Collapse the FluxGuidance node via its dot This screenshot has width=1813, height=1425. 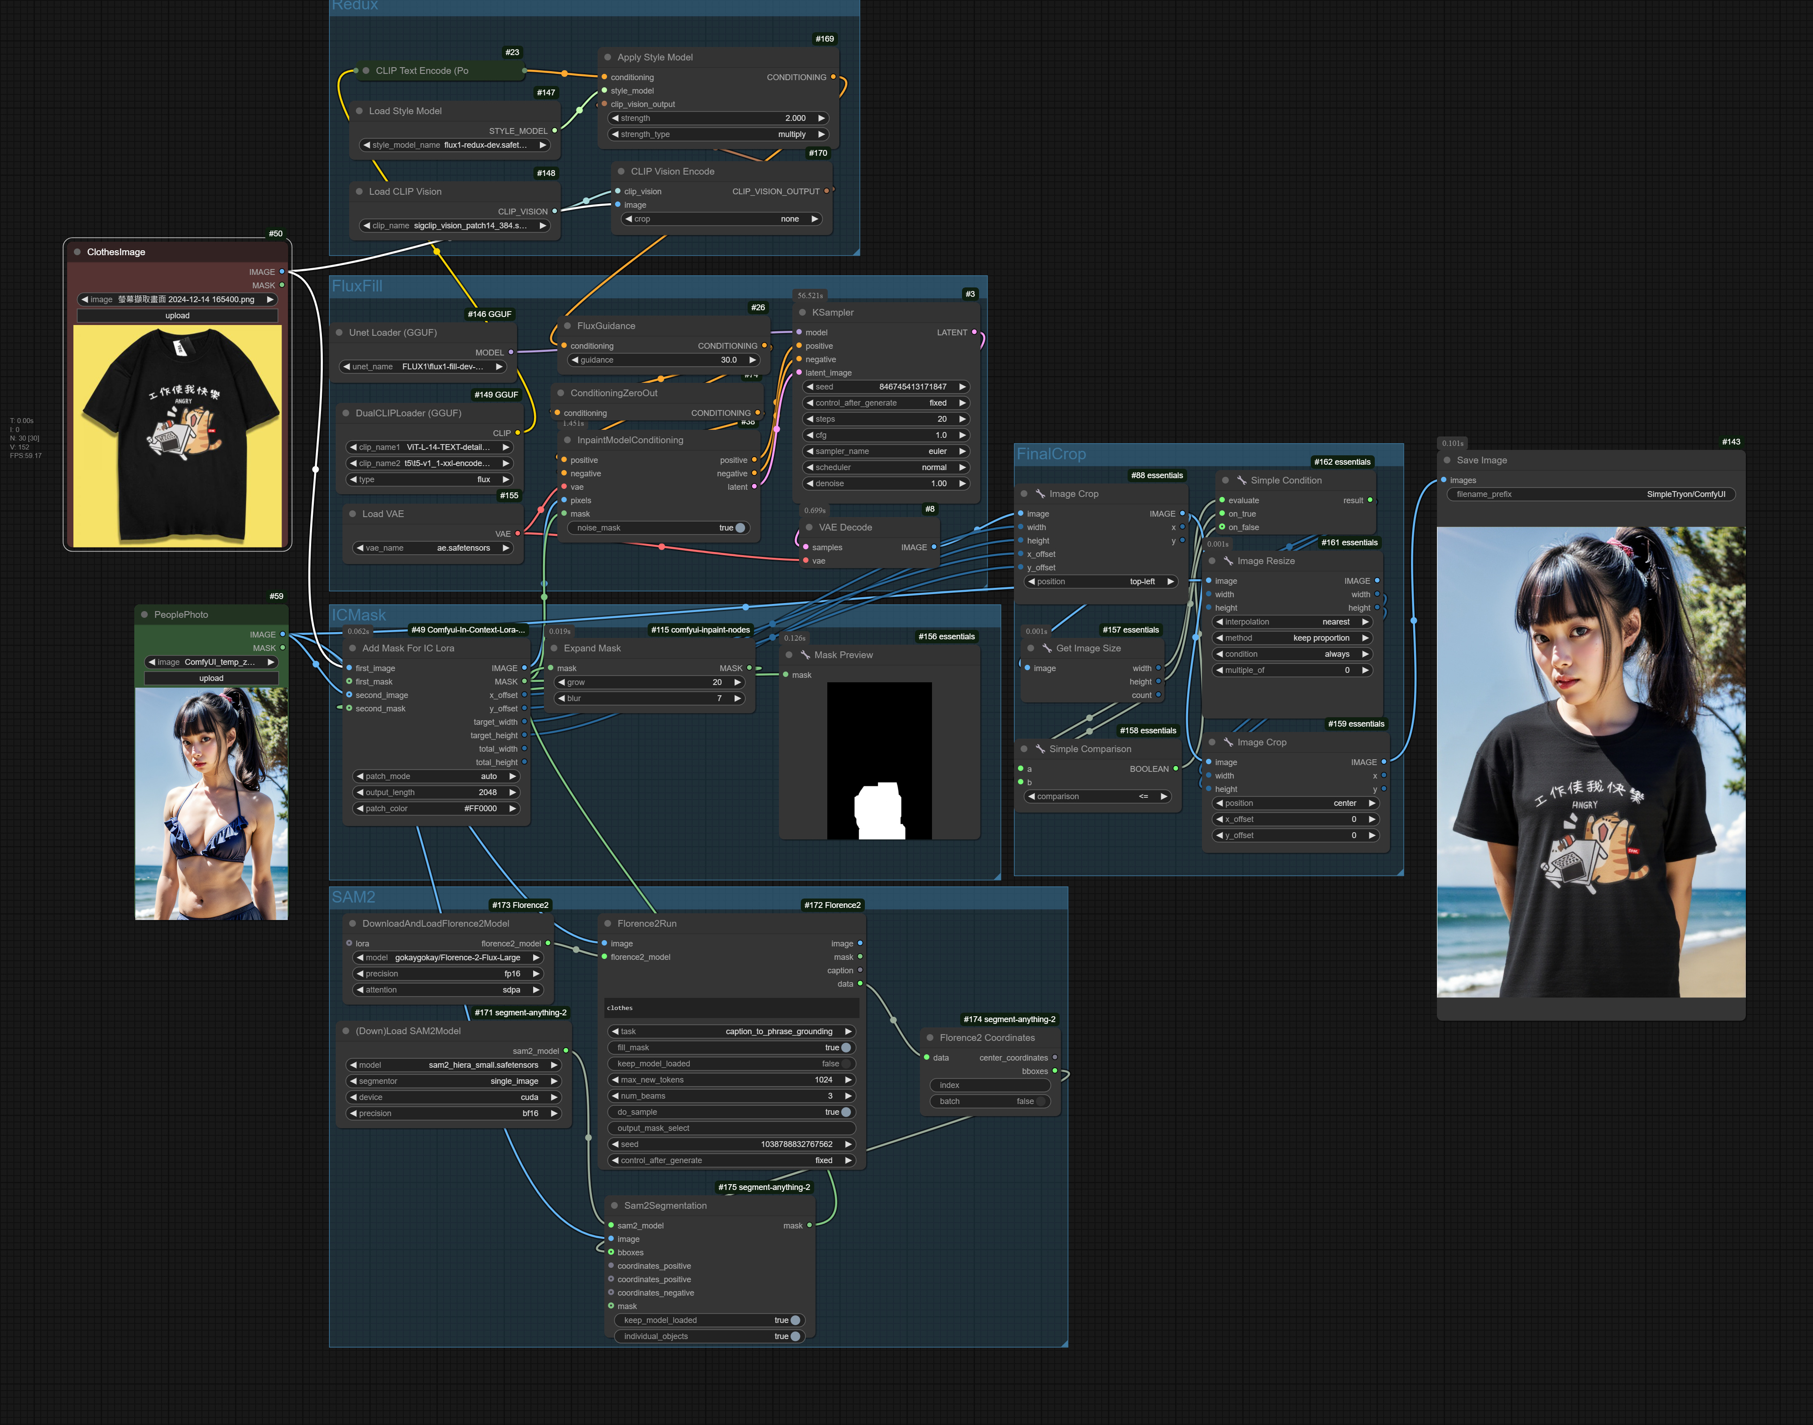(x=568, y=326)
